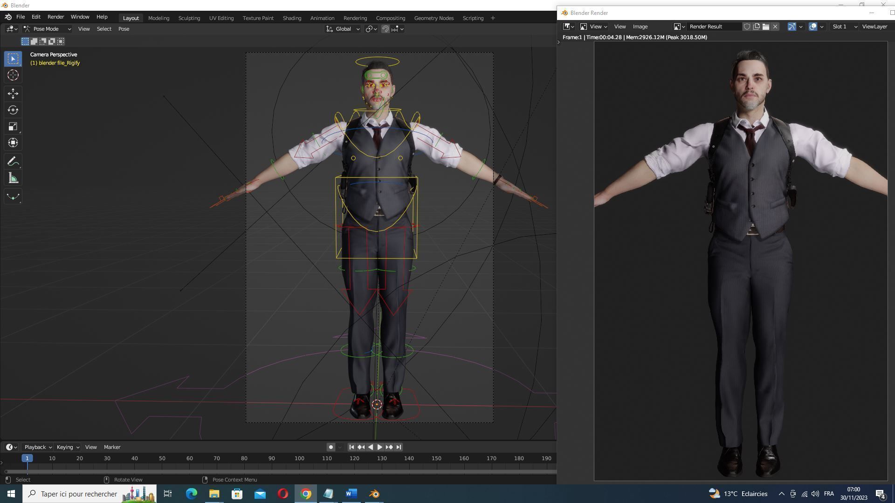Unlink the Render Result image
Image resolution: width=895 pixels, height=503 pixels.
(775, 27)
